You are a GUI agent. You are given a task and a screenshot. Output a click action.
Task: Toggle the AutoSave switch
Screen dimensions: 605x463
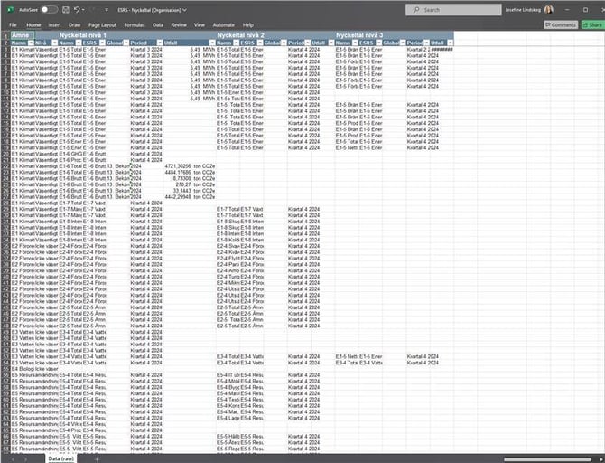click(50, 10)
